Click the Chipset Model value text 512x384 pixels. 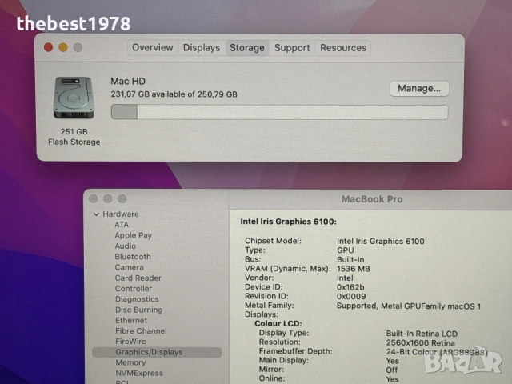tap(381, 242)
